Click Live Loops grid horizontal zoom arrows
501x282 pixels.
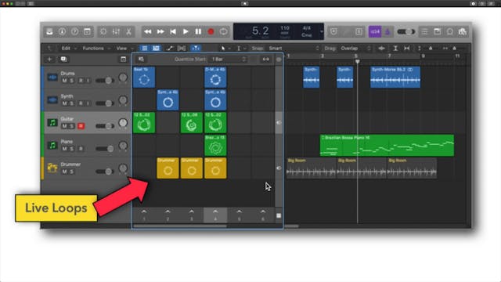click(x=266, y=60)
